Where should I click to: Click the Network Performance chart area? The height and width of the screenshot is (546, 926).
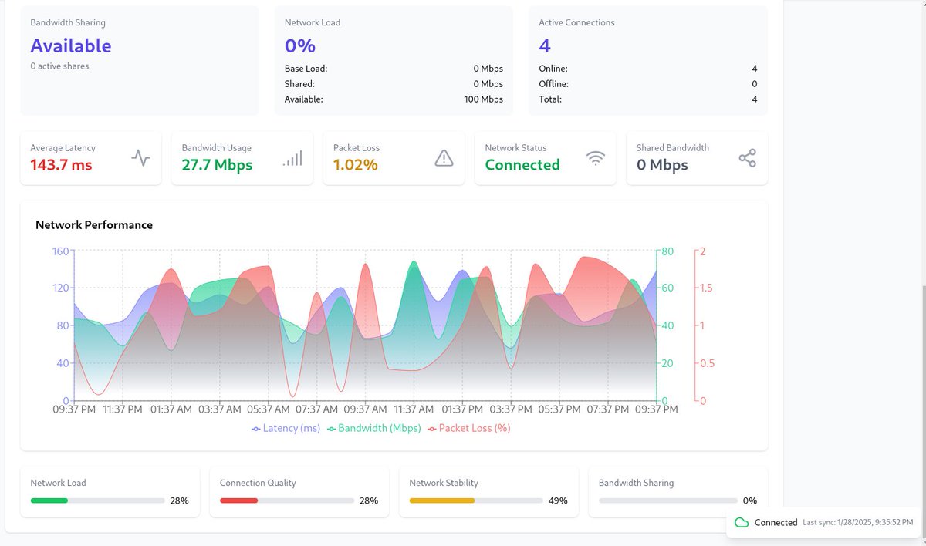coord(365,325)
